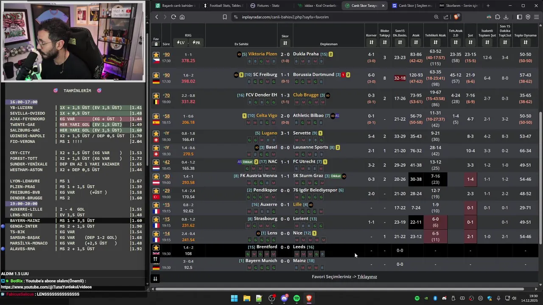Screen dimensions: 543x305
Task: Switch to iddaa - Kral Oranlarla tab
Action: 317,6
